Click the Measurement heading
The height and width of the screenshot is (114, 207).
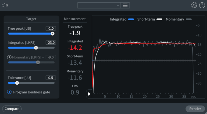pos(75,19)
